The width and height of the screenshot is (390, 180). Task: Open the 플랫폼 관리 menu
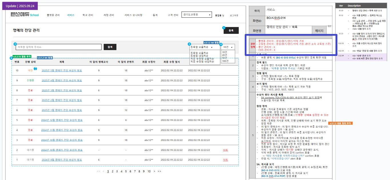click(53, 15)
